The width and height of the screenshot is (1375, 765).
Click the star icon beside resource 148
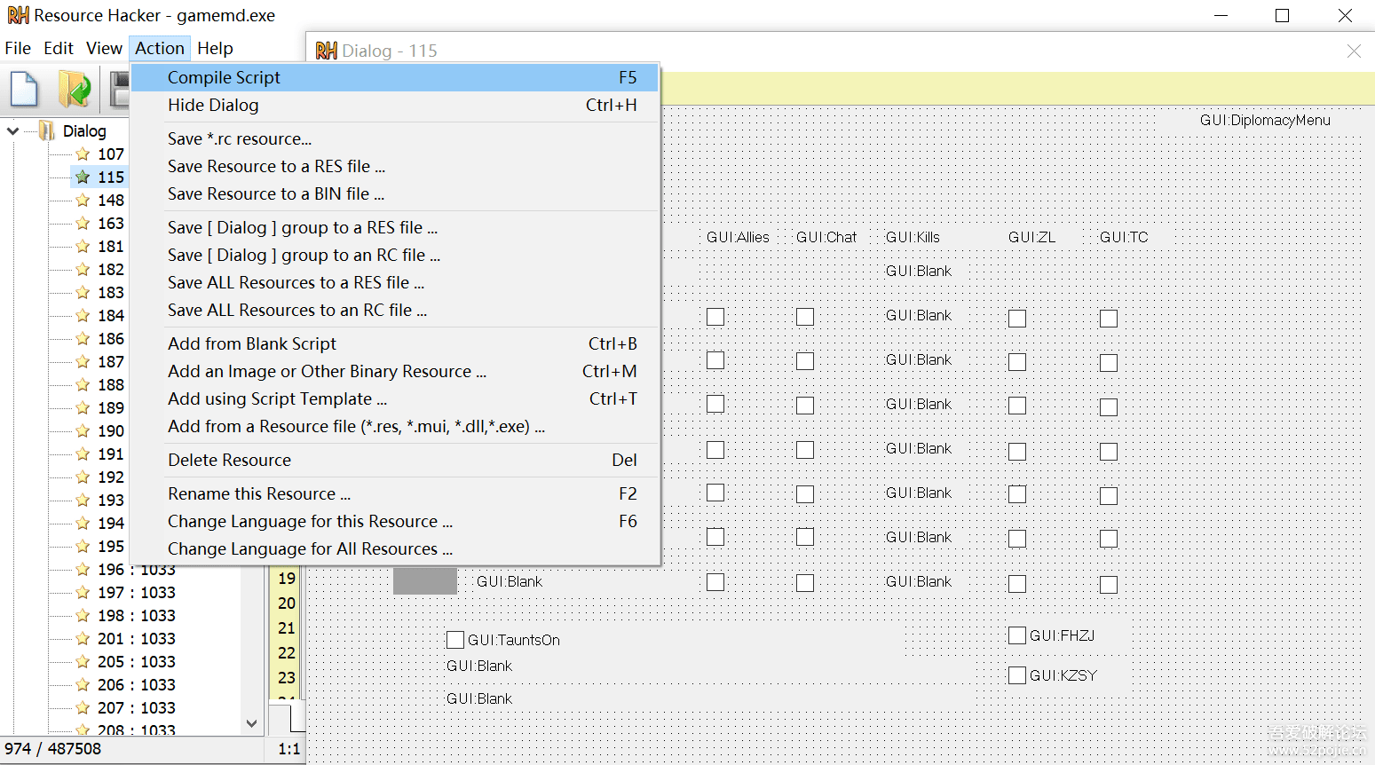(83, 201)
